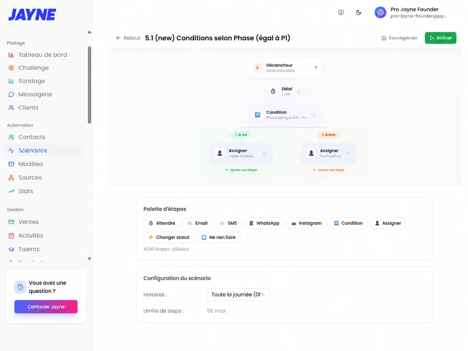This screenshot has width=468, height=351.
Task: Toggle dark mode with the moon icon
Action: [x=358, y=13]
